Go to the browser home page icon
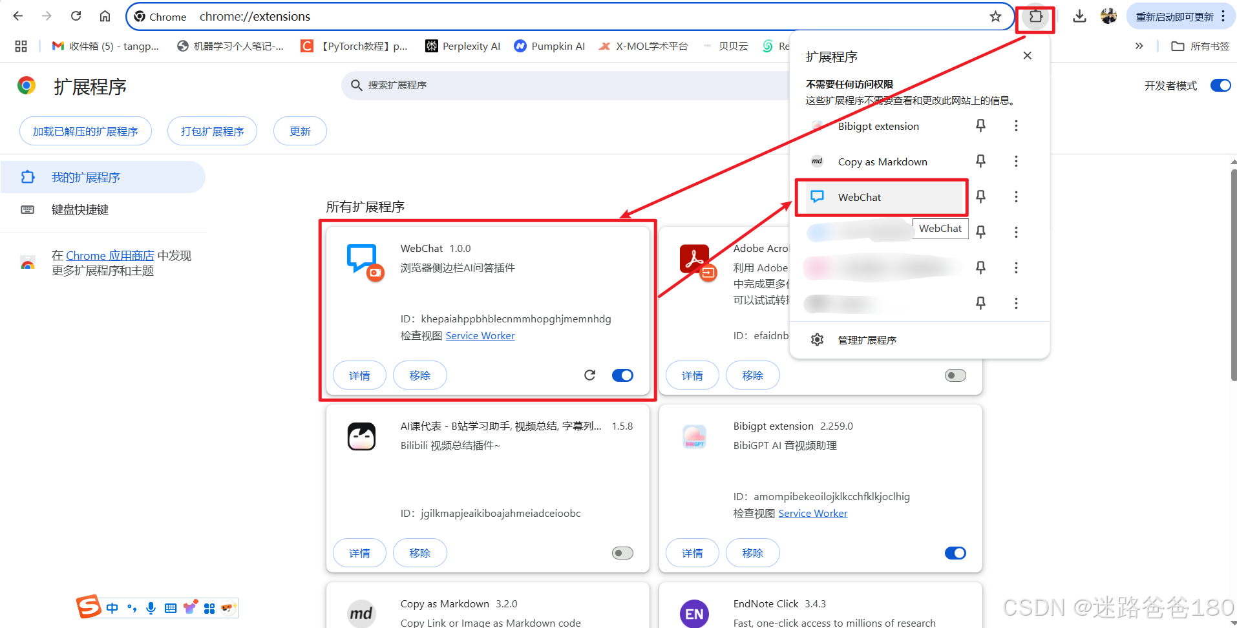 click(105, 16)
